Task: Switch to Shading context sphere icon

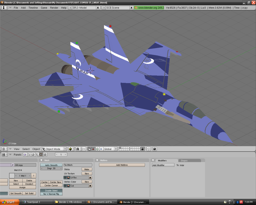Action: pos(33,154)
